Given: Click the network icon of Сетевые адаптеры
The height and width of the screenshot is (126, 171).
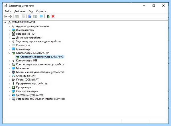Looking at the screenshot, I should tap(13, 91).
